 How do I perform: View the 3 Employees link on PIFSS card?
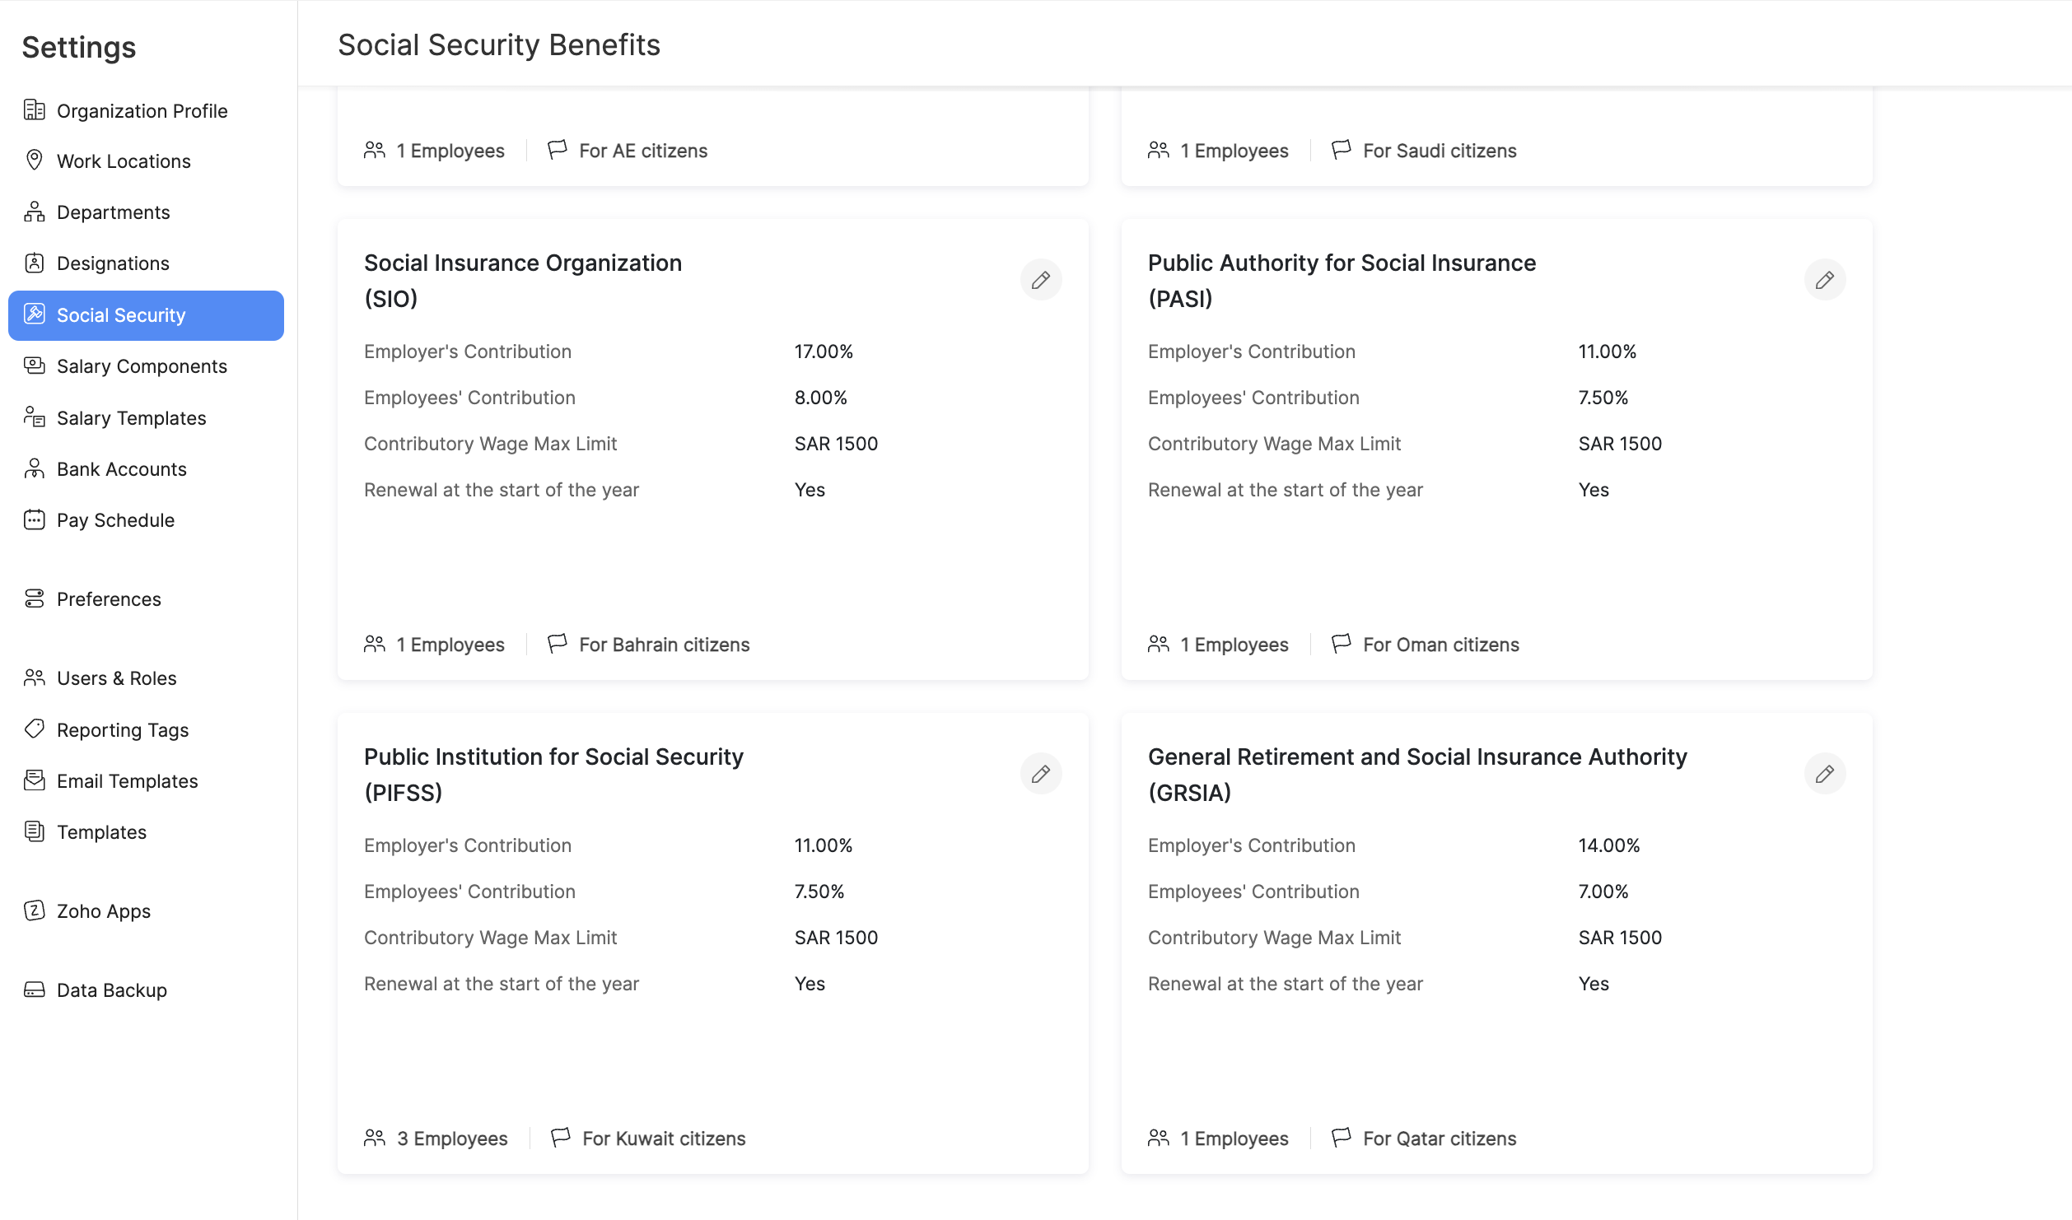tap(452, 1138)
